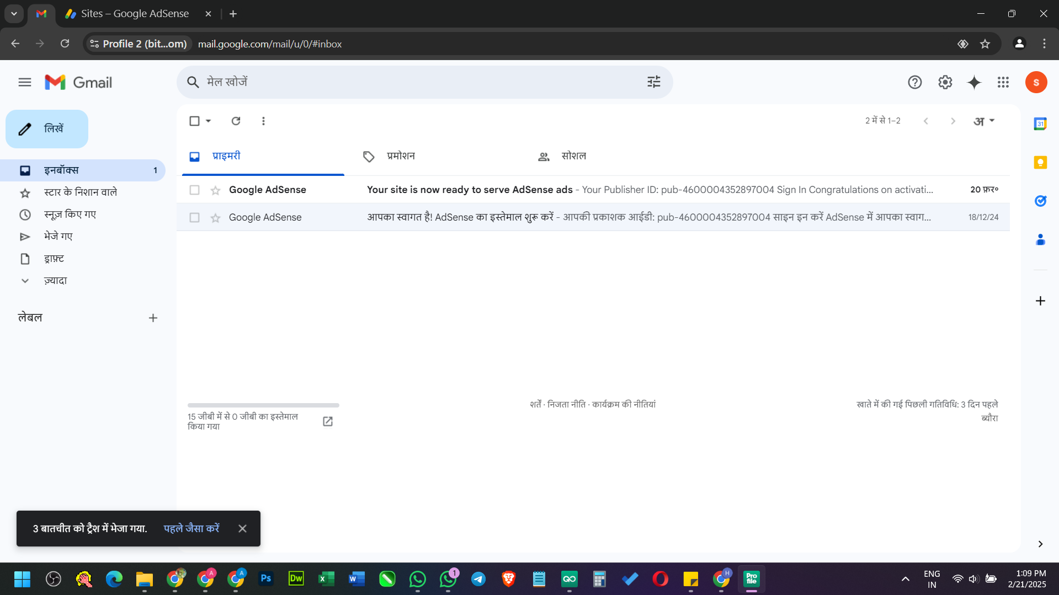Toggle the select-all checkbox

194,121
